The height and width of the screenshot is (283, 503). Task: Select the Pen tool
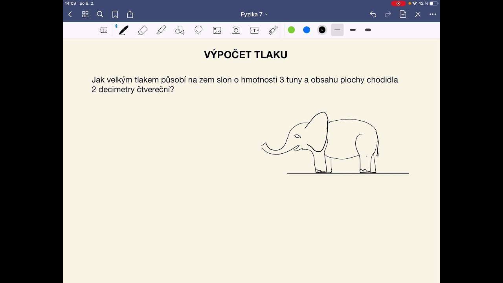(123, 30)
